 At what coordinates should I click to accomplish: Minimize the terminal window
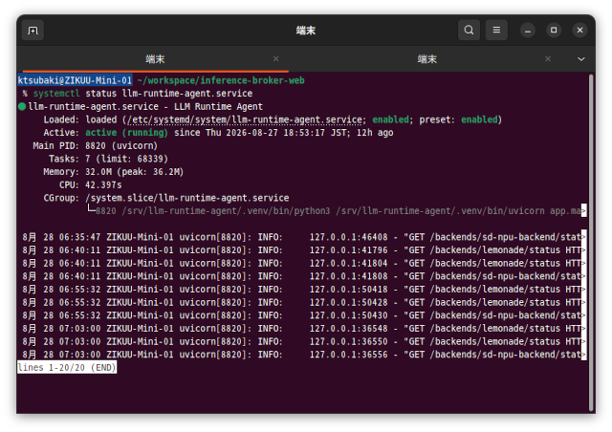click(x=528, y=30)
